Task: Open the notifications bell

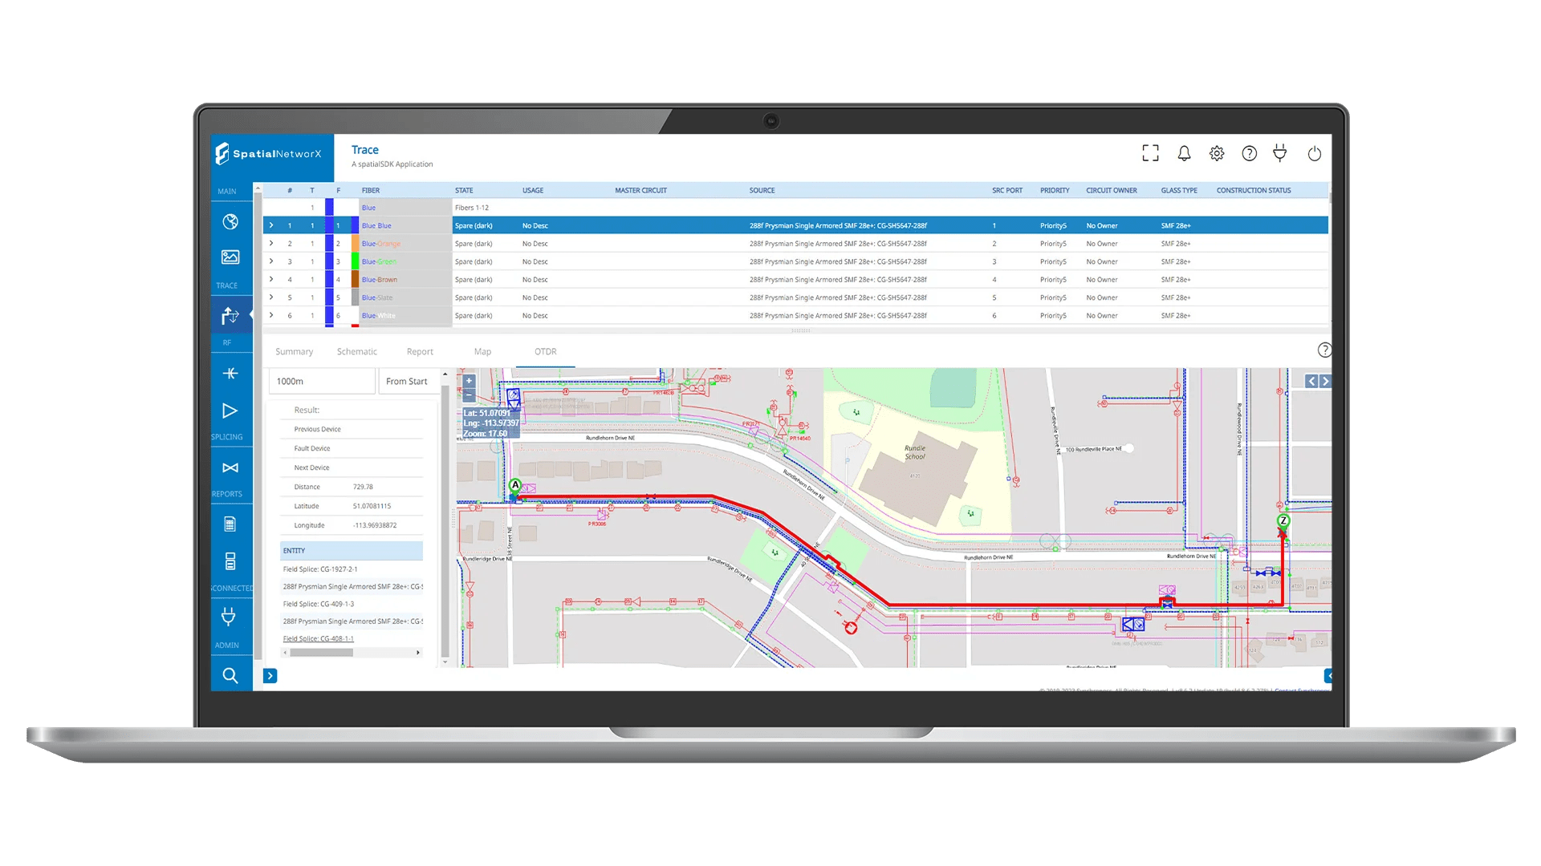Action: pos(1184,153)
